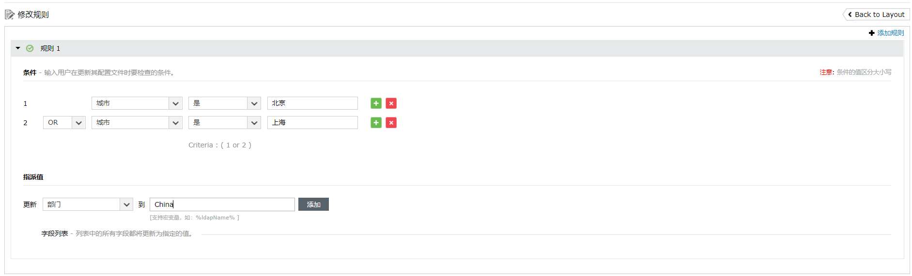This screenshot has height=276, width=912.
Task: Click the plus icon beside 添加规则
Action: (x=871, y=33)
